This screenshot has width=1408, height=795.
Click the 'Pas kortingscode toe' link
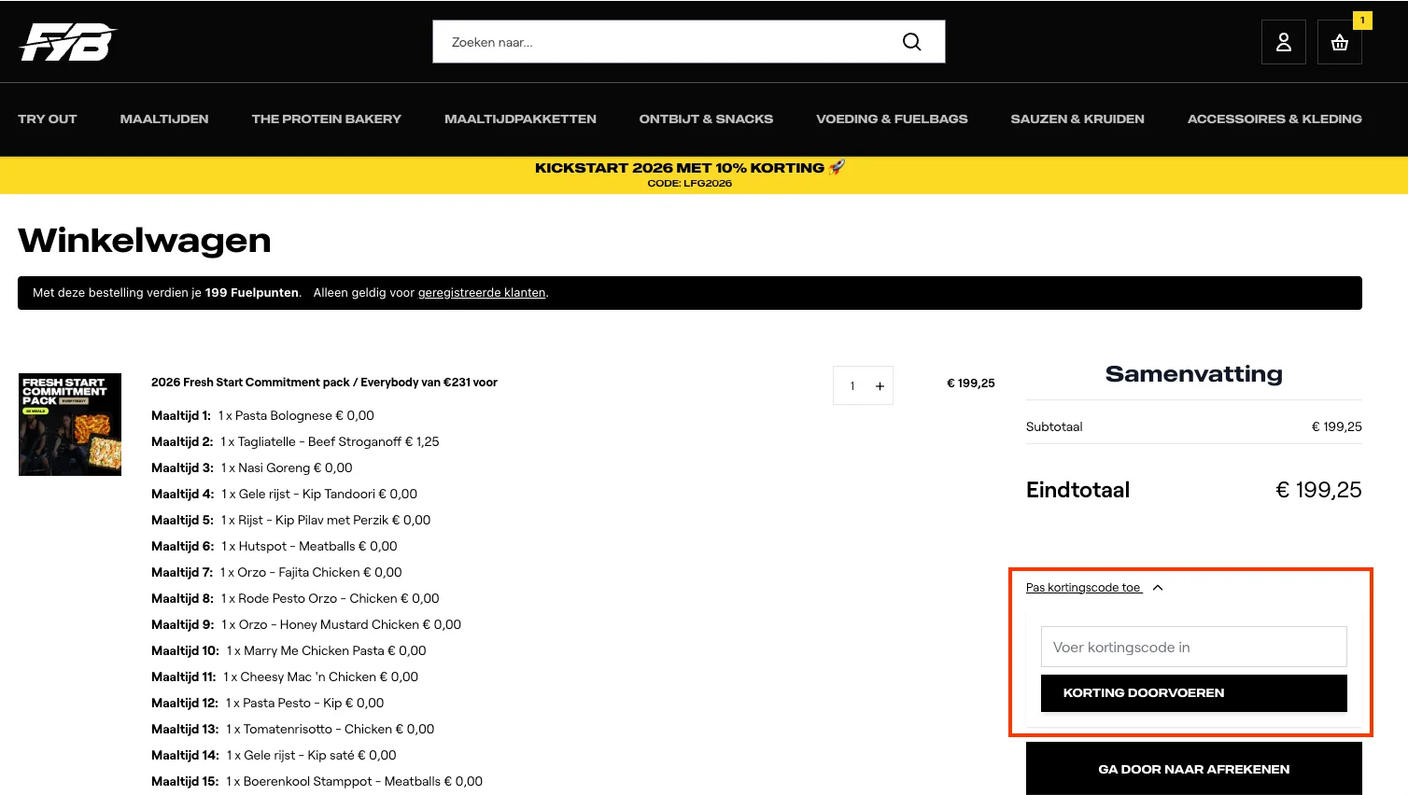coord(1083,588)
